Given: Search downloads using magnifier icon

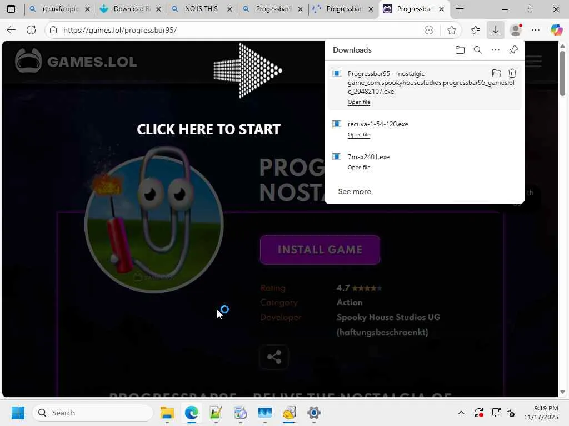Looking at the screenshot, I should click(477, 50).
